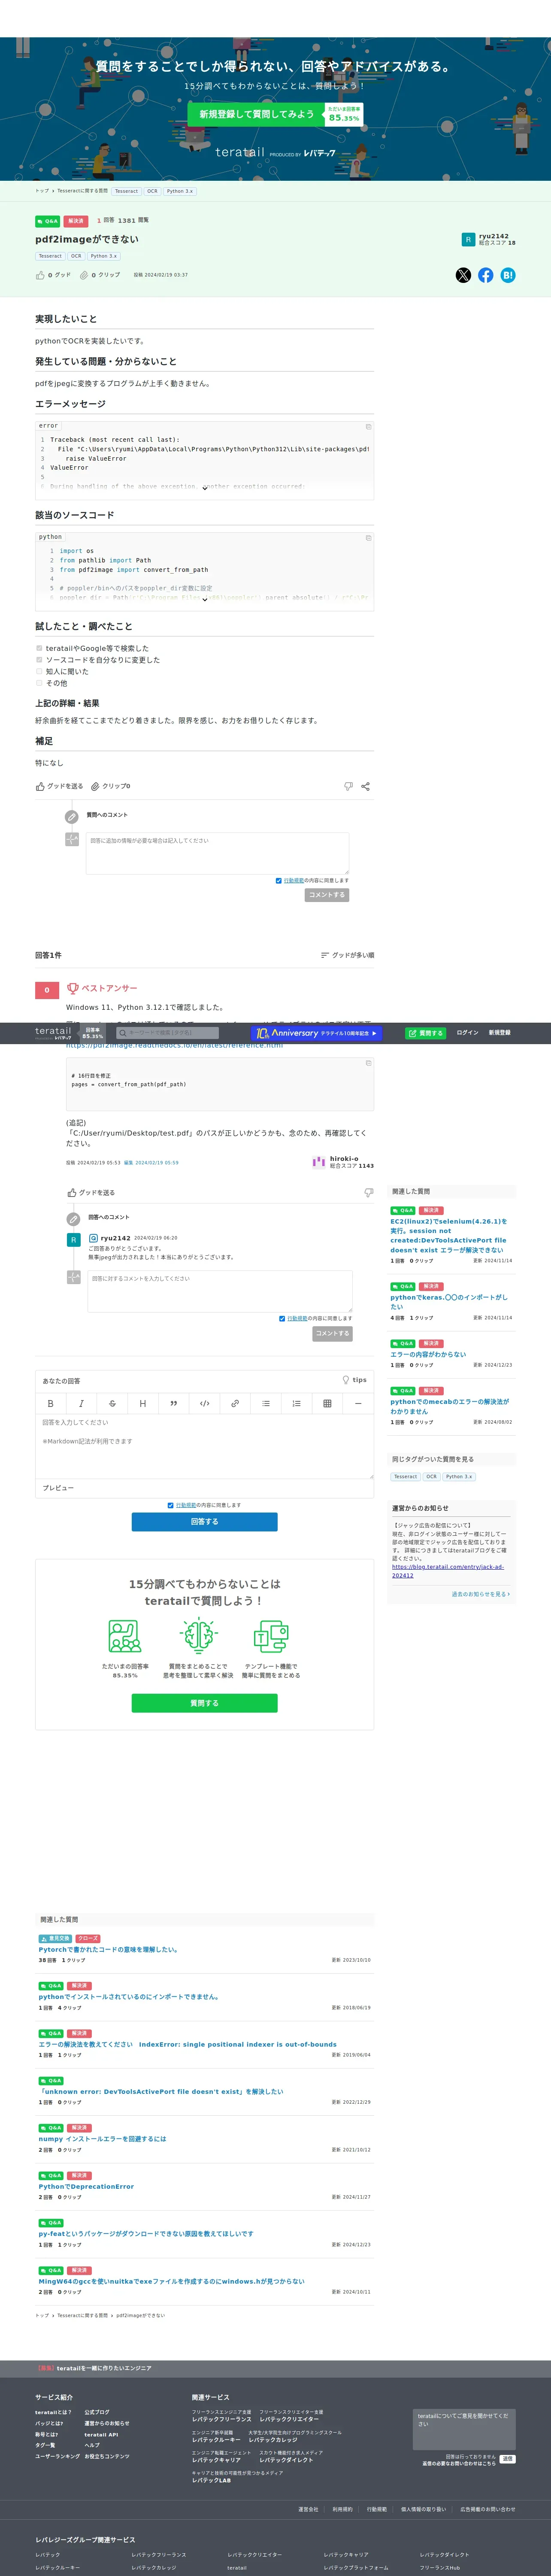Copy the answer's code snippet
The height and width of the screenshot is (2576, 551).
pyautogui.click(x=368, y=1063)
